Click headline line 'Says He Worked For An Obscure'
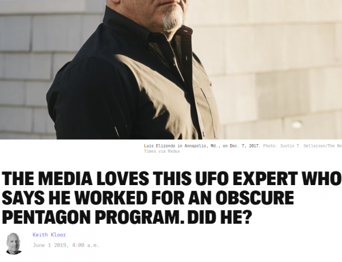 (x=148, y=198)
